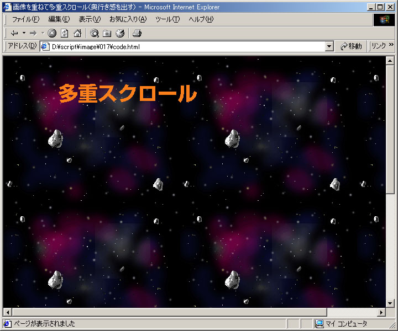Go back with the Back arrow

pos(14,33)
